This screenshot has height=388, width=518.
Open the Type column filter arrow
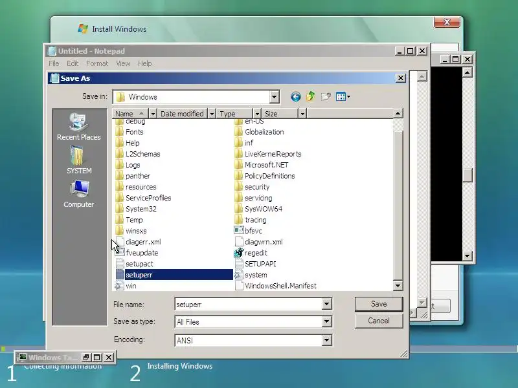click(x=257, y=114)
